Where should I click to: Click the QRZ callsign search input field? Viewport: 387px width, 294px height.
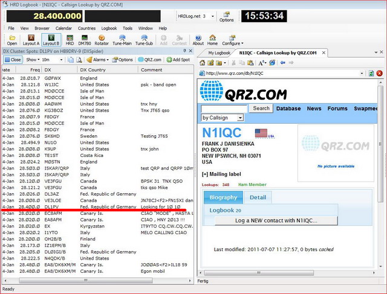(x=224, y=108)
